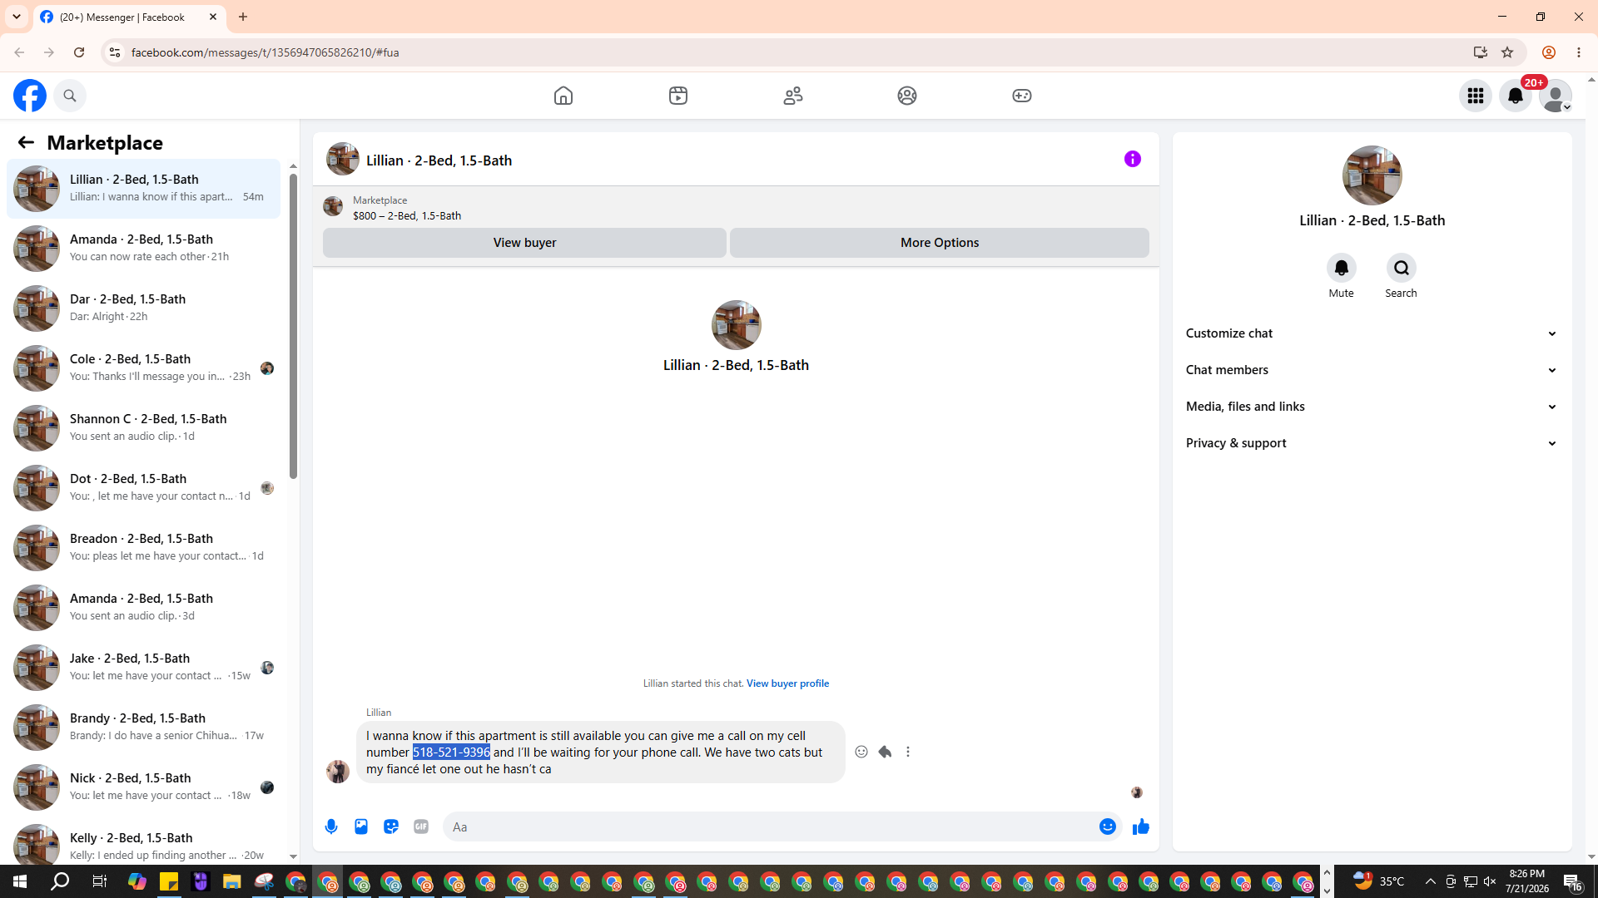Open the chat header title Lillian · 2-Bed
This screenshot has width=1598, height=898.
point(439,160)
